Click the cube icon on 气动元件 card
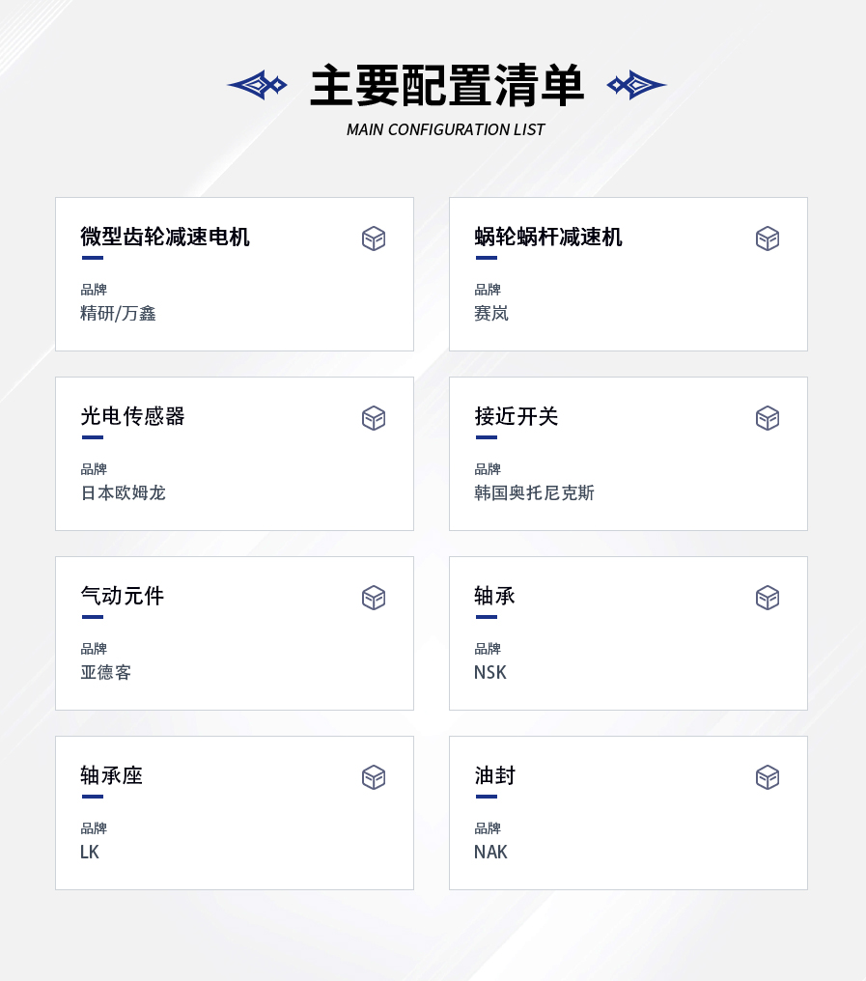Screen dimensions: 866x981 374,598
